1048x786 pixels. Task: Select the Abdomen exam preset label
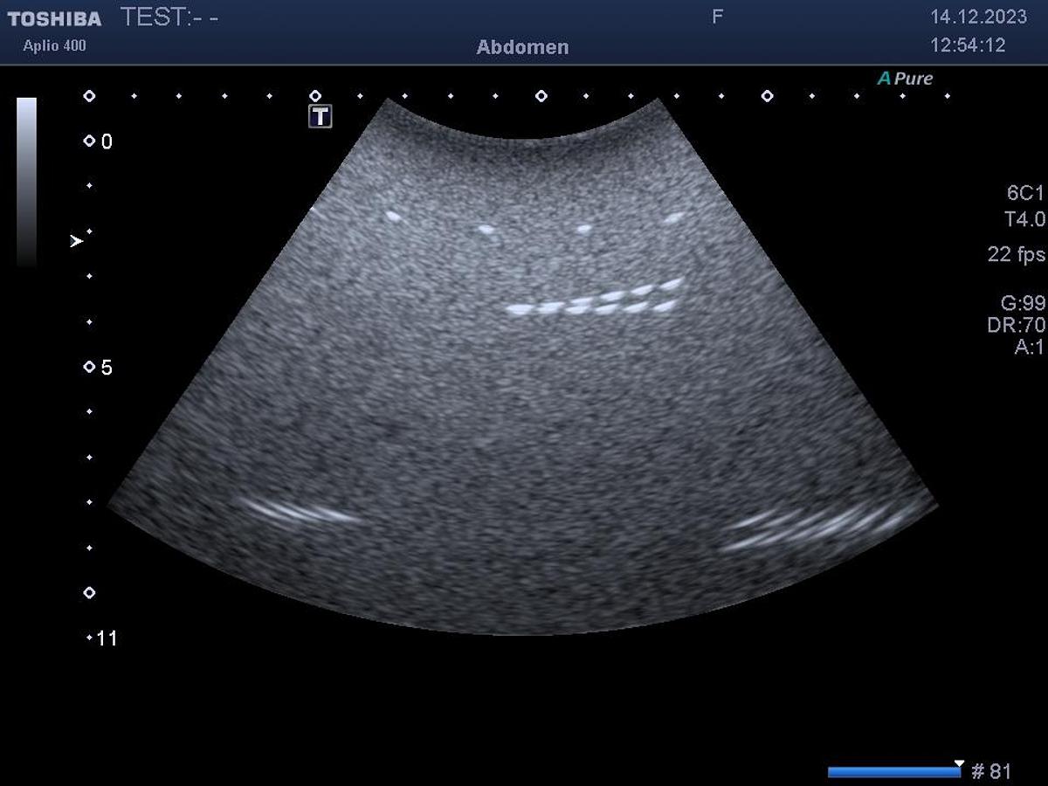pyautogui.click(x=522, y=47)
